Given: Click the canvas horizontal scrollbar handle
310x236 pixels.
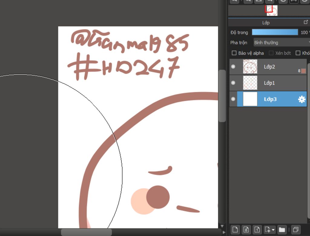Looking at the screenshot, I should tap(86, 232).
